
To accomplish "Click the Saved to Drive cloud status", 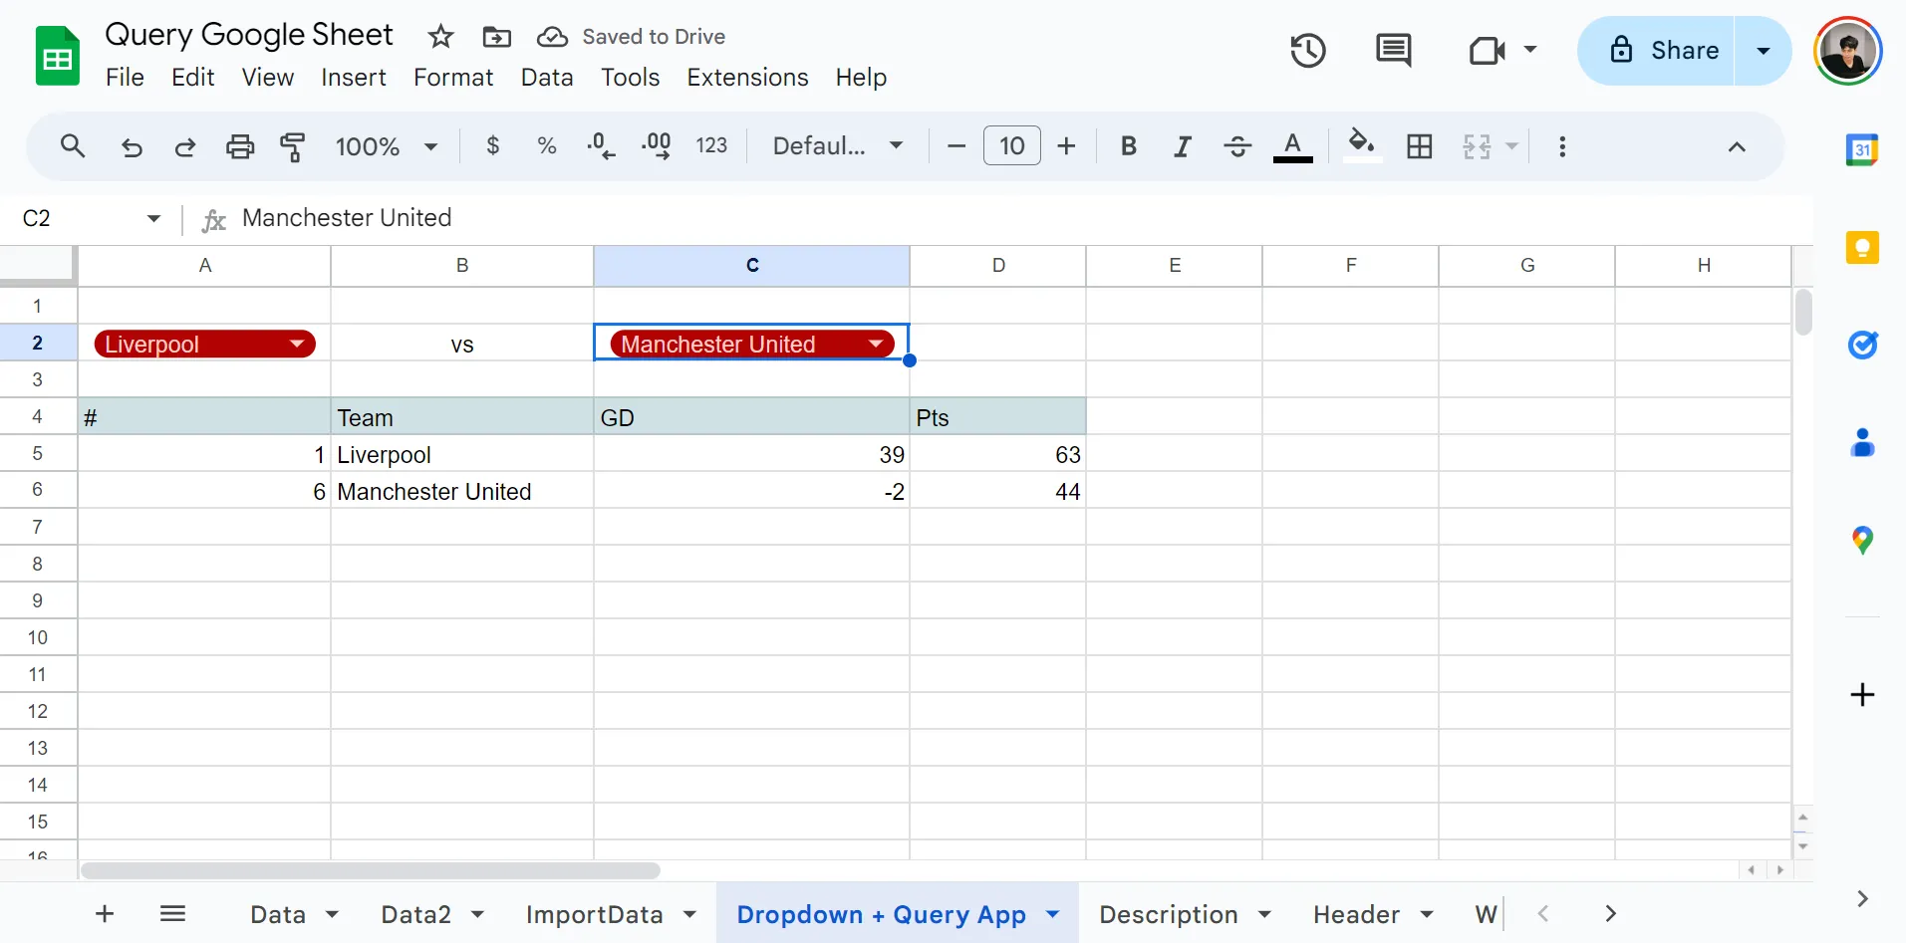I will [x=632, y=37].
